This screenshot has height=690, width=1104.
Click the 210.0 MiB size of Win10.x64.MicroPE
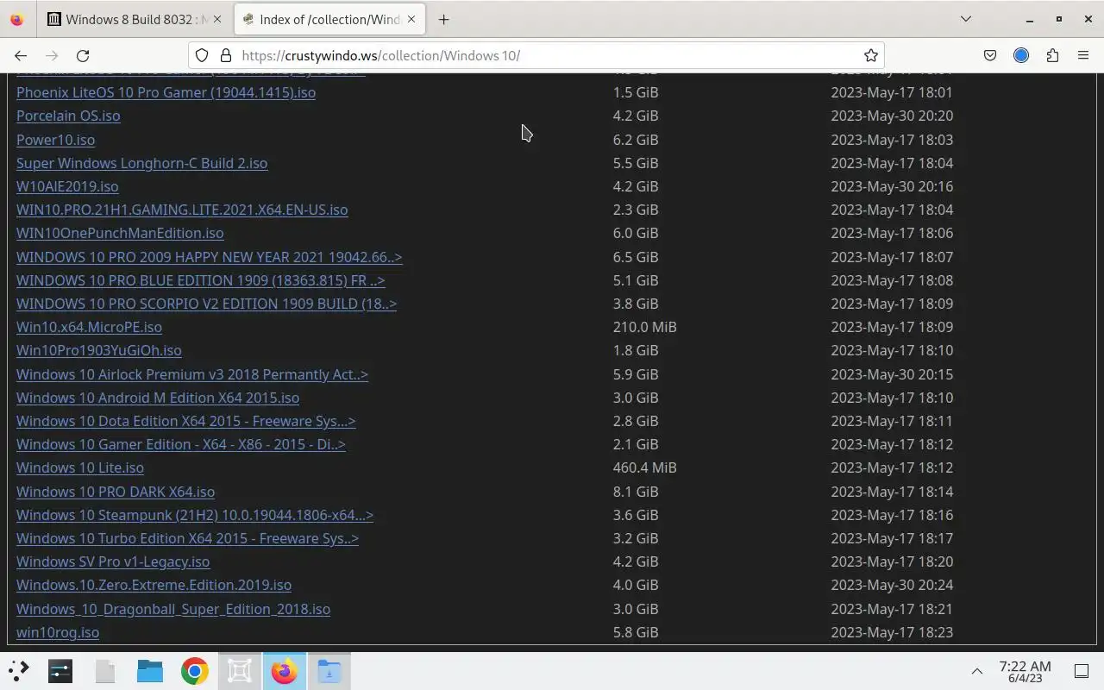point(644,327)
